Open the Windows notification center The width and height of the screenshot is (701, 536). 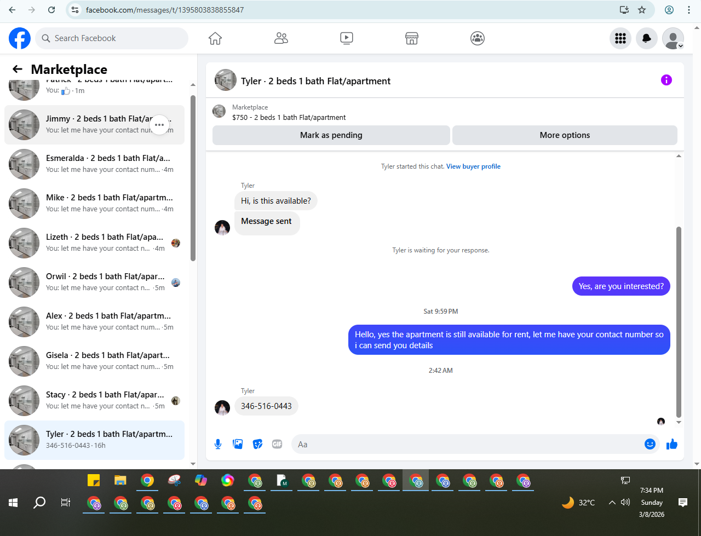(x=683, y=503)
